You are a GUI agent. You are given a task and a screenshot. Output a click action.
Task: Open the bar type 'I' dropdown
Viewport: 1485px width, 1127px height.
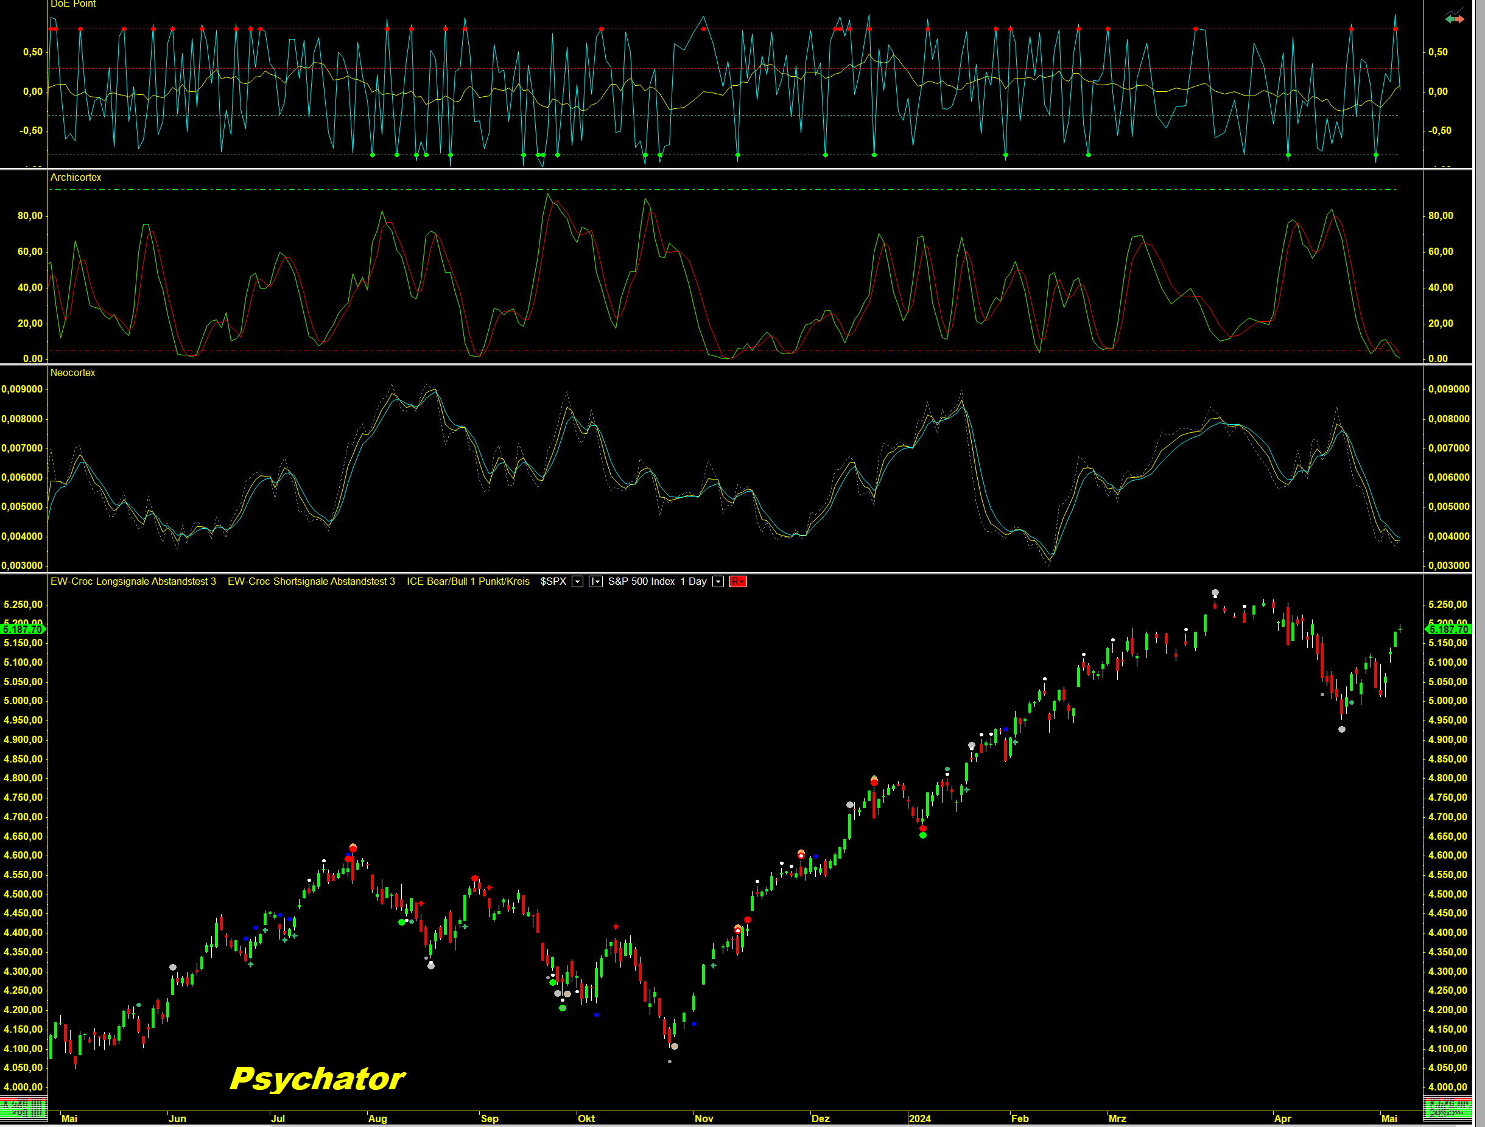(x=595, y=582)
